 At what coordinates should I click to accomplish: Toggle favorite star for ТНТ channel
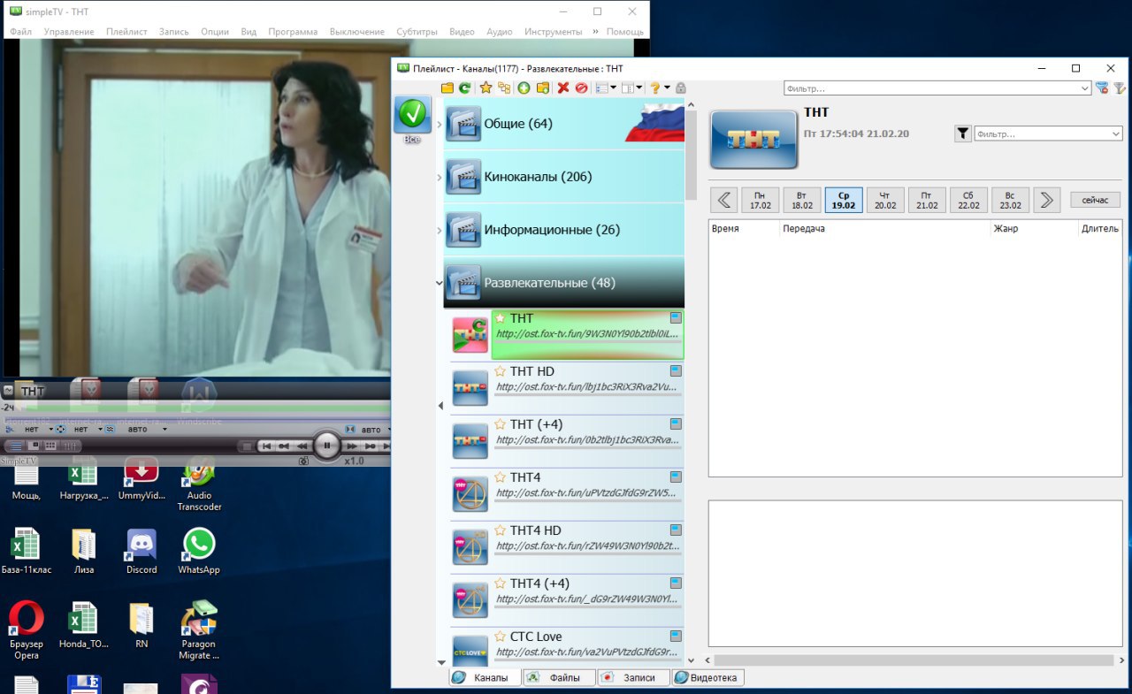(501, 318)
